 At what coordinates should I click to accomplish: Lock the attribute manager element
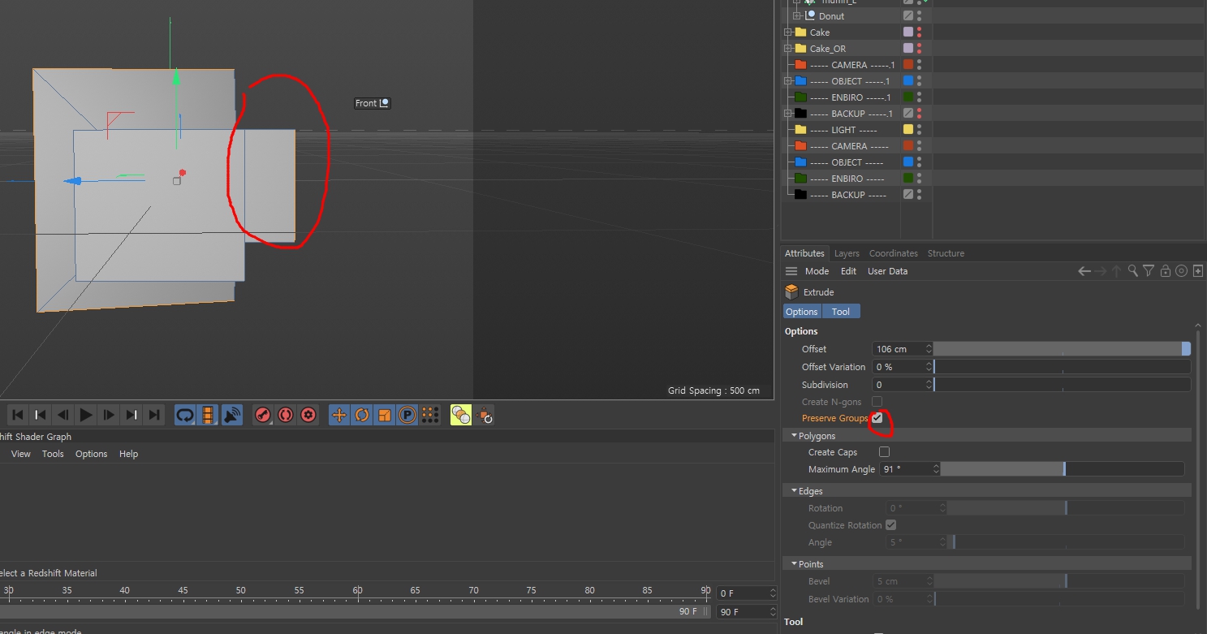[x=1166, y=271]
